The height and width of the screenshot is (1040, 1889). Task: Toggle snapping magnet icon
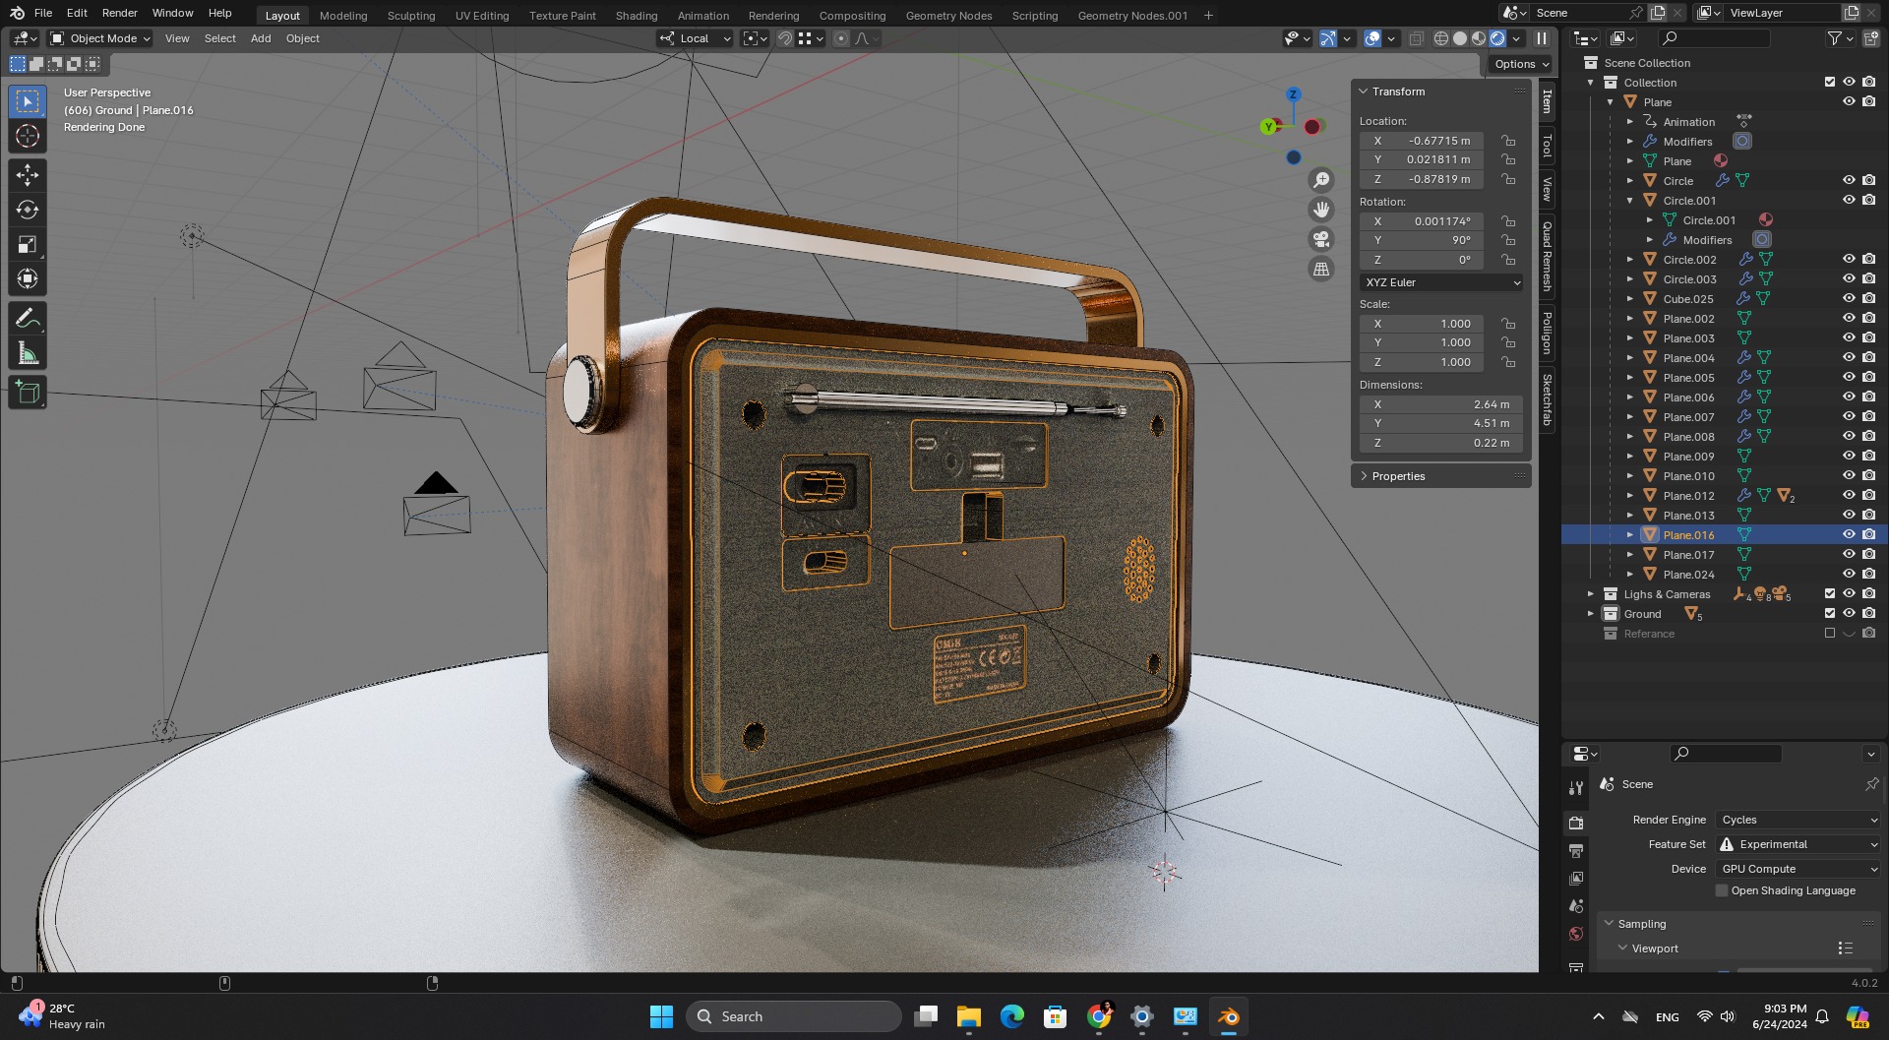tap(785, 38)
